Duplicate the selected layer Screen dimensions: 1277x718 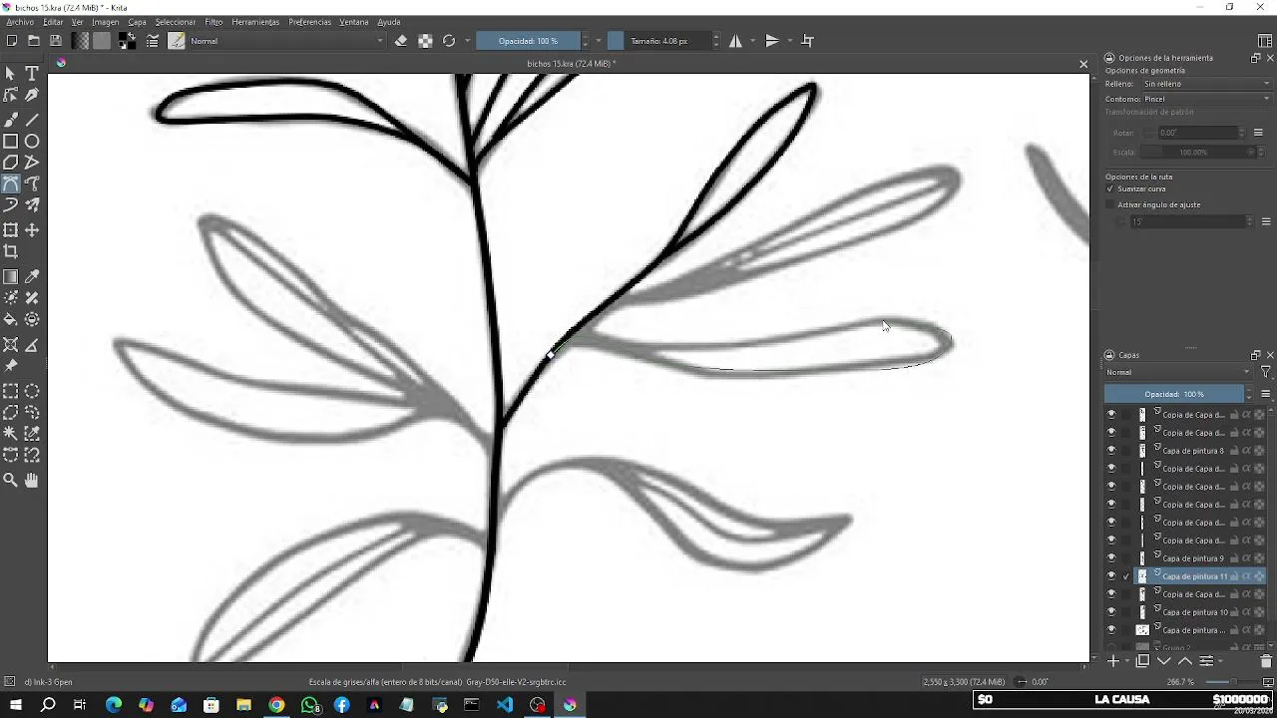(1143, 661)
